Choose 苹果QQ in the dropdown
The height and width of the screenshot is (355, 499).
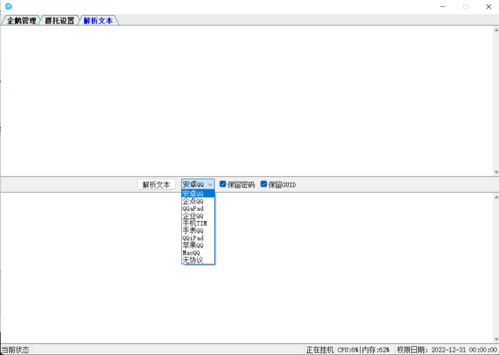coord(197,245)
